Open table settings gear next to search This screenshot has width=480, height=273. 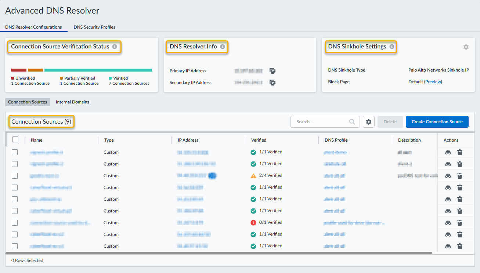(369, 122)
